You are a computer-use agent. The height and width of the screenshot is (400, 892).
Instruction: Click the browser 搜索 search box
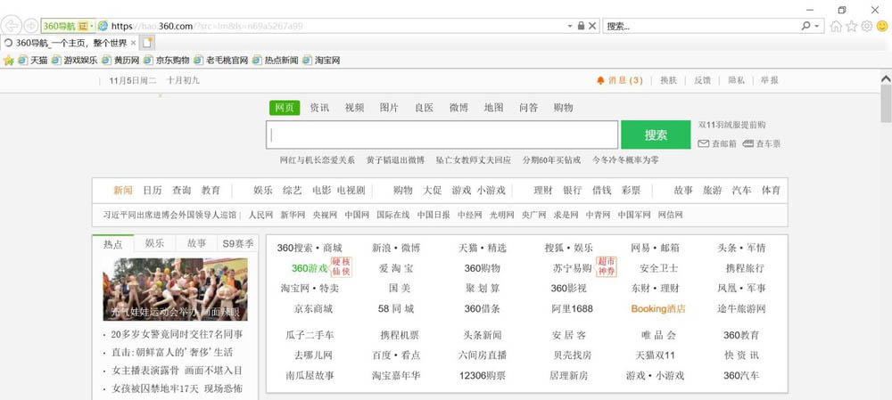(699, 26)
